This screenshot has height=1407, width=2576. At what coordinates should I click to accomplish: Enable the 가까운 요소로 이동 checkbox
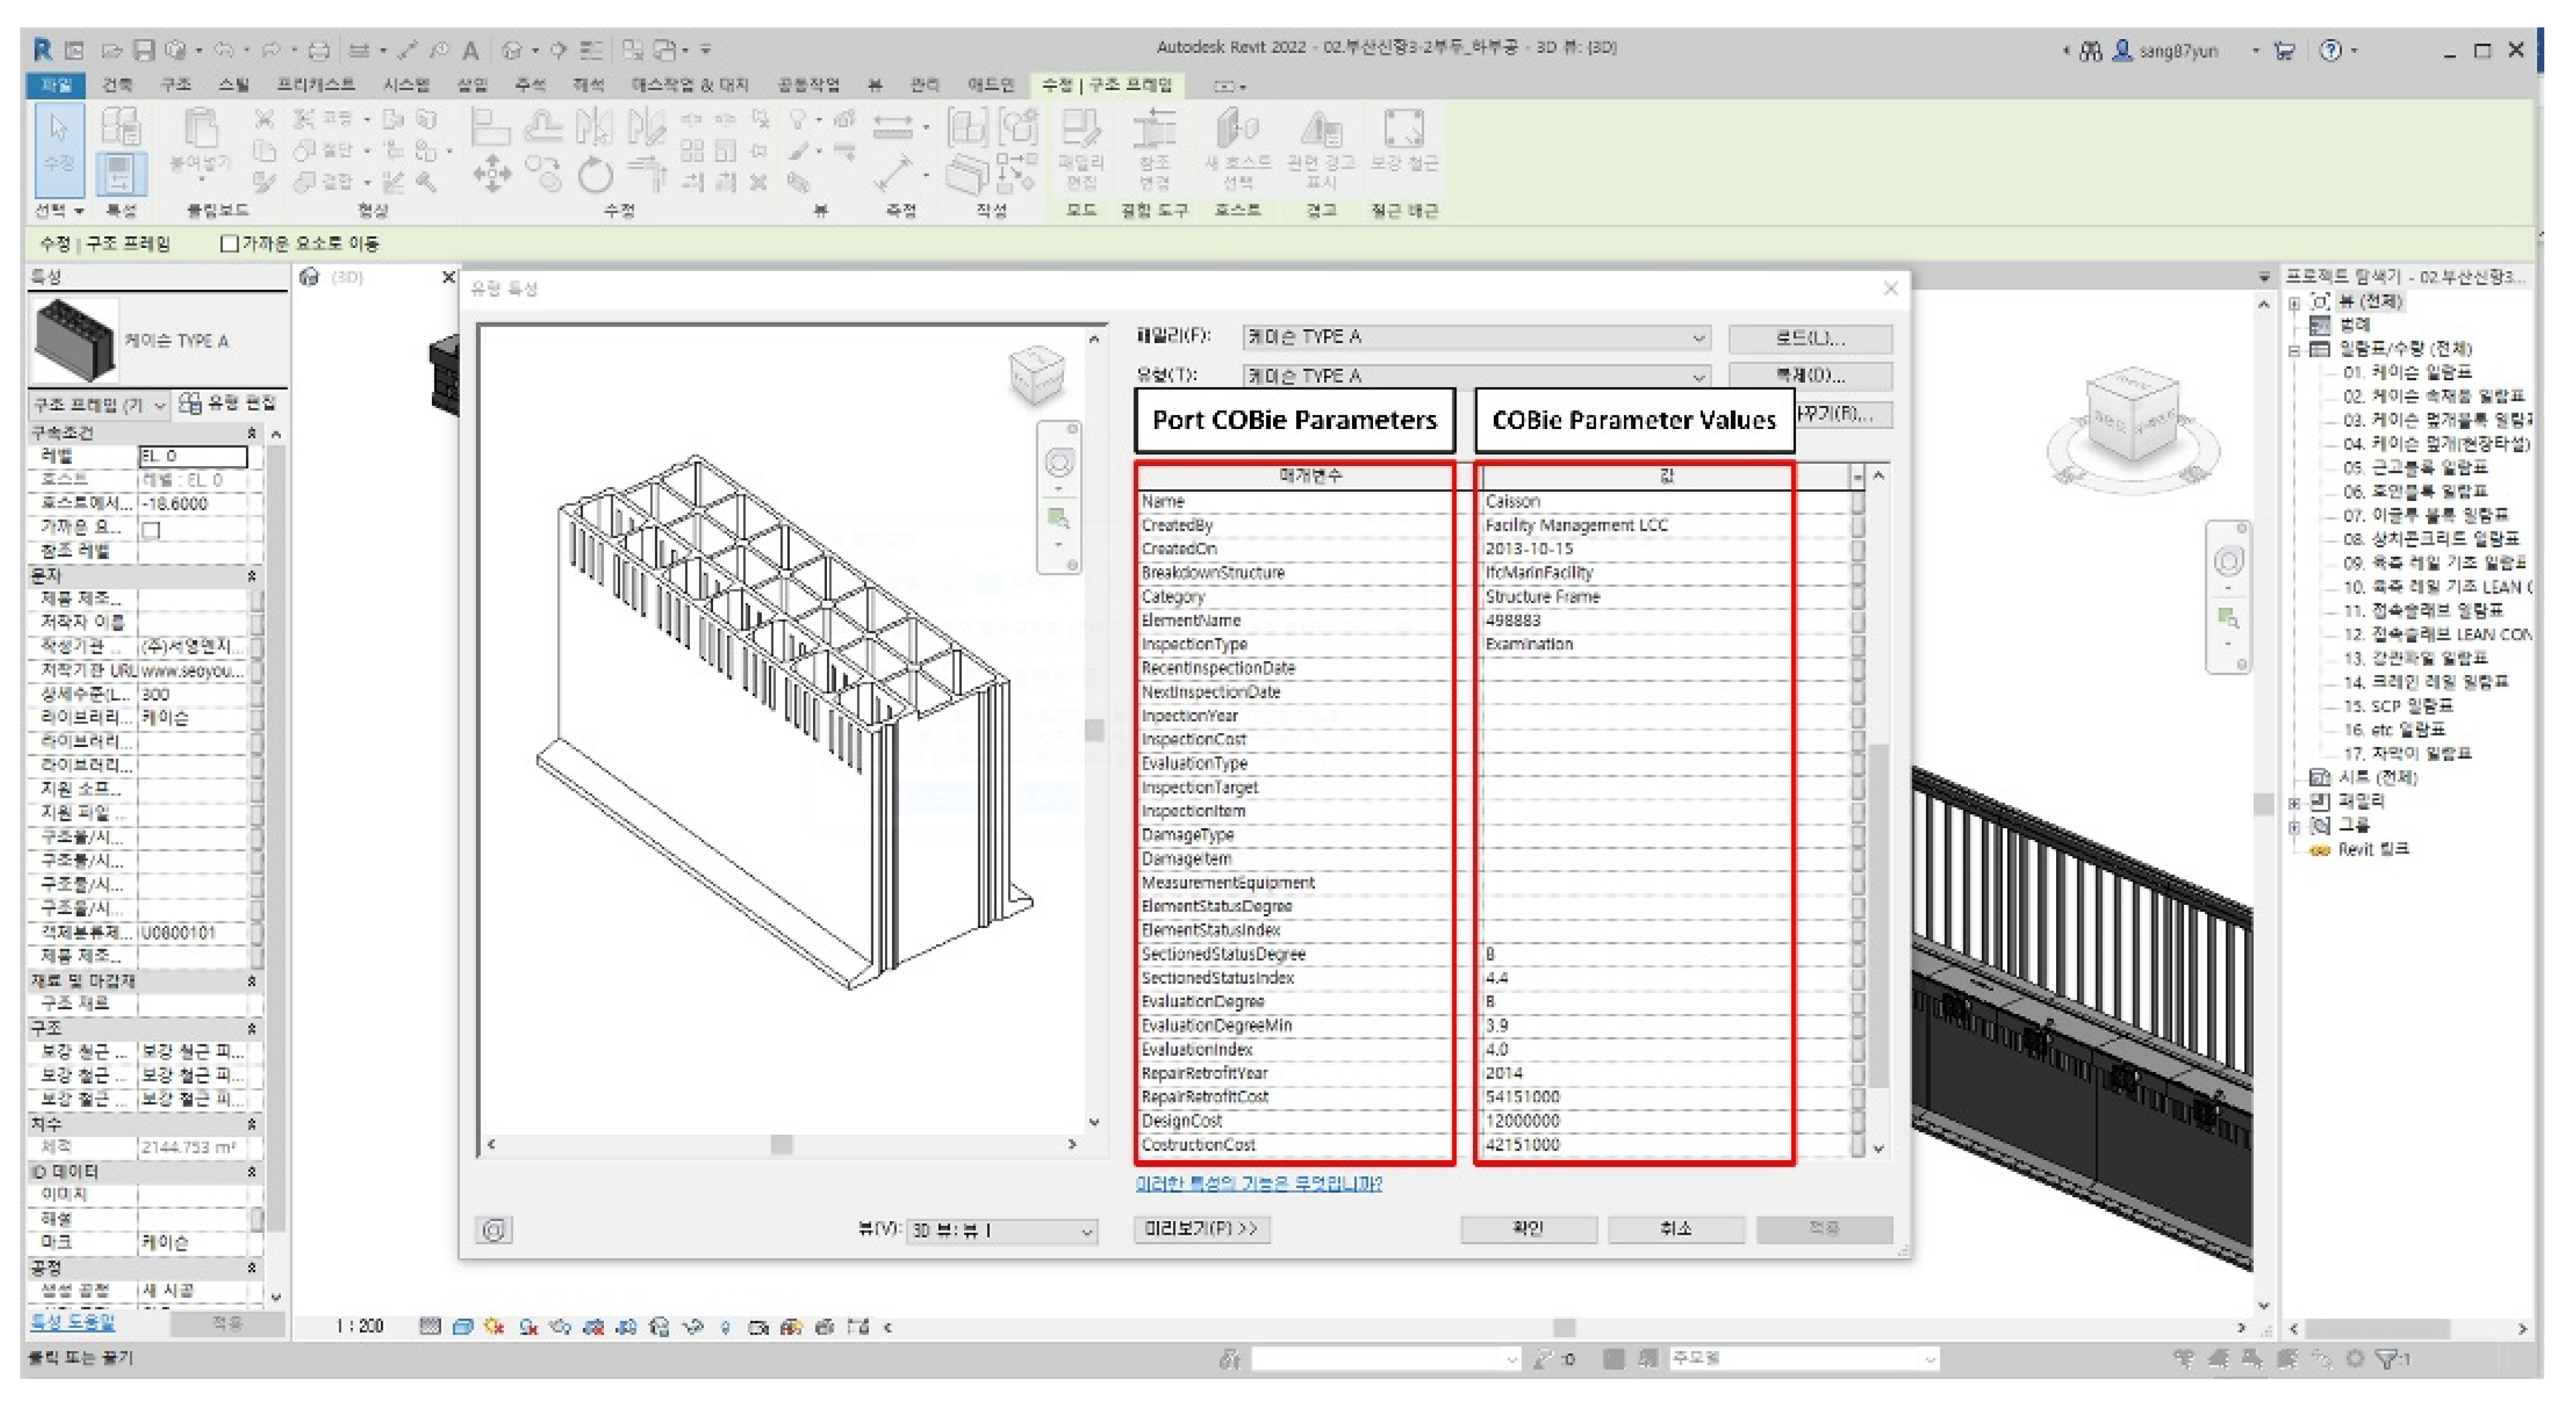(229, 244)
